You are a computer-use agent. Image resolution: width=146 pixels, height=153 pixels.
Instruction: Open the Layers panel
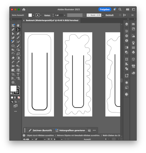tap(127, 24)
